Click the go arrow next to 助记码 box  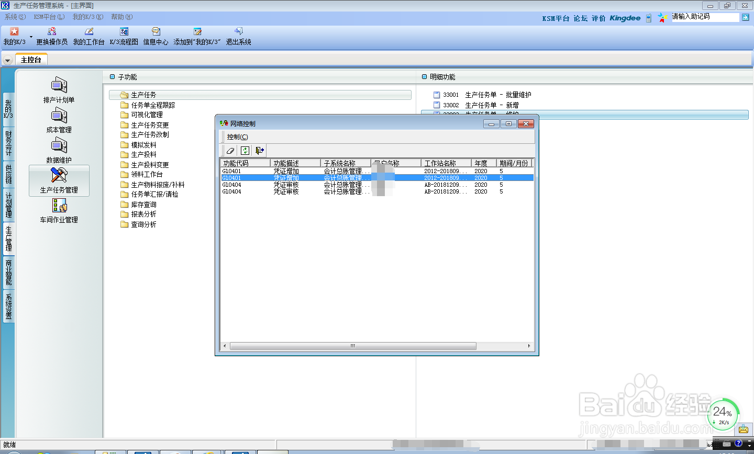point(746,17)
